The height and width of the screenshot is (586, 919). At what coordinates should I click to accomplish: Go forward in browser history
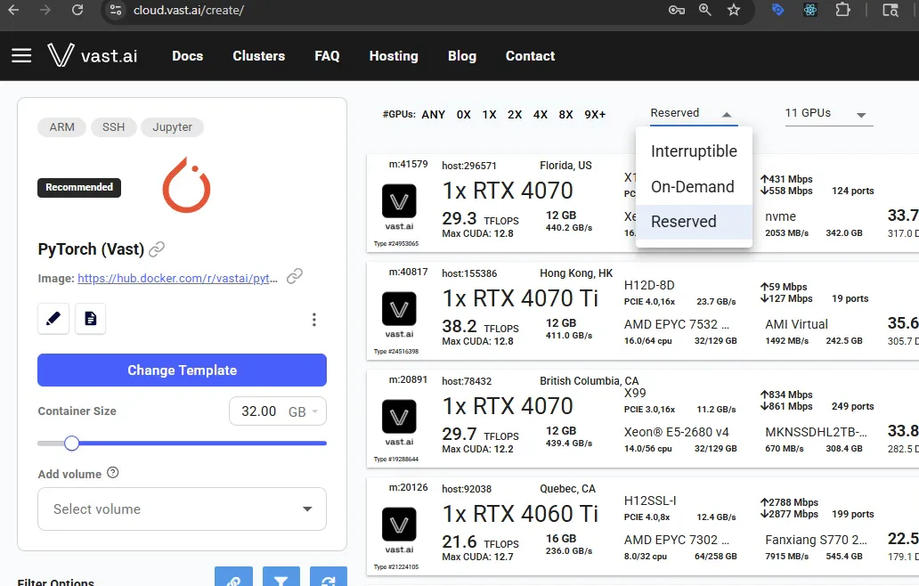(x=45, y=10)
